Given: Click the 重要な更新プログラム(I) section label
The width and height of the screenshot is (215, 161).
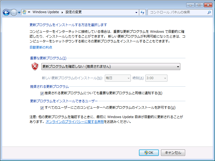Looking at the screenshot, I should click(48, 58).
